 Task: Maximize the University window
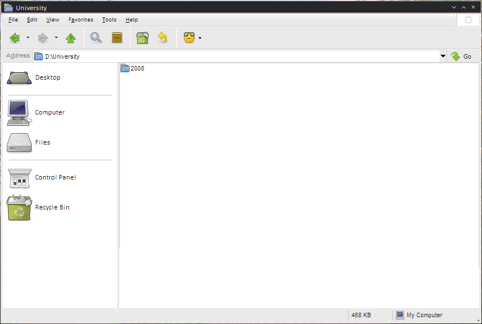pos(463,7)
